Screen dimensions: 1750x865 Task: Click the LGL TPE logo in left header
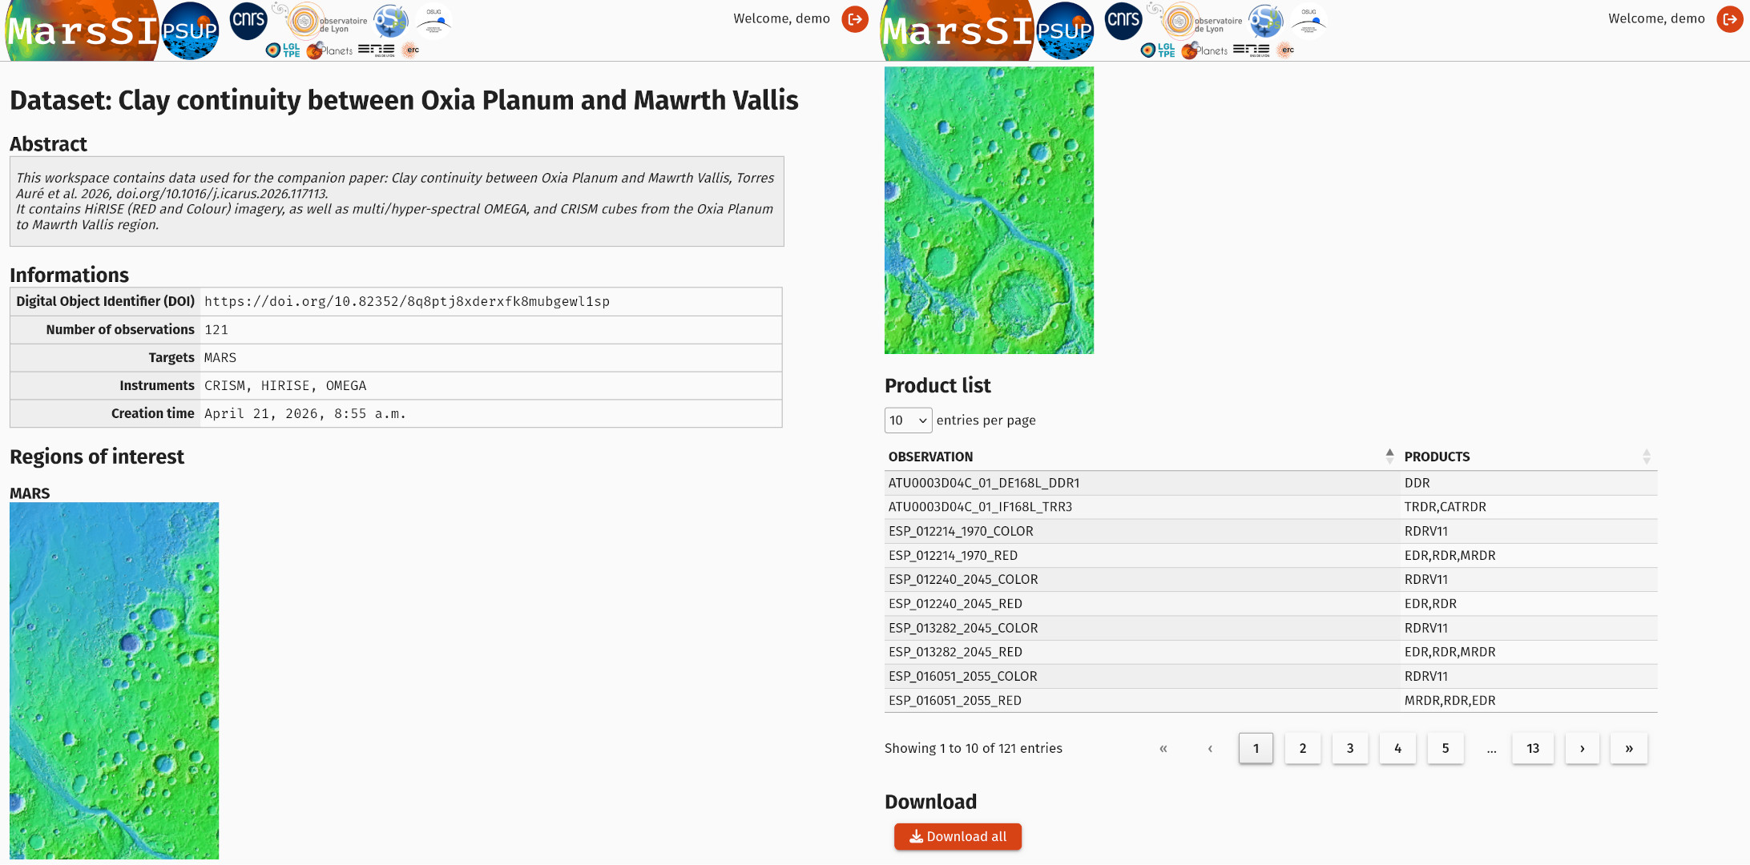[x=283, y=50]
